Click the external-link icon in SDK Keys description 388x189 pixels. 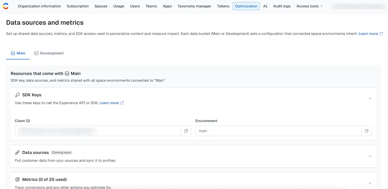click(x=122, y=103)
